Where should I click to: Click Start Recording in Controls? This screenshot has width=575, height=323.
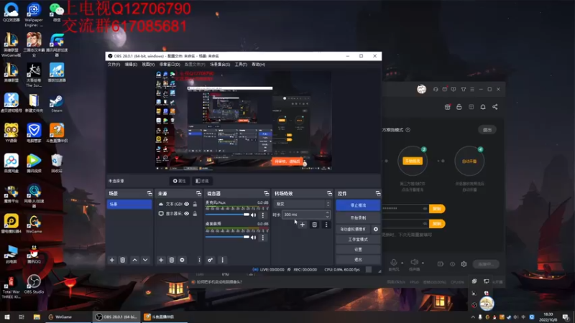pyautogui.click(x=358, y=218)
